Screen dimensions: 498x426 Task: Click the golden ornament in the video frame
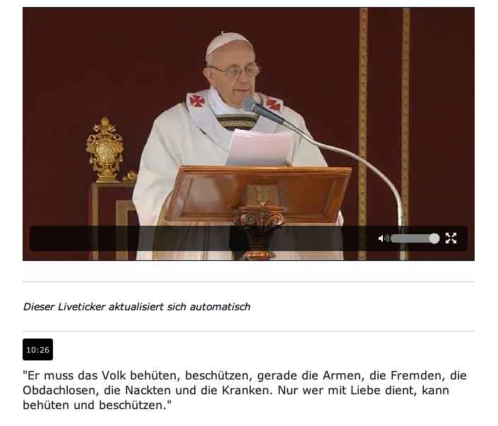coord(105,150)
